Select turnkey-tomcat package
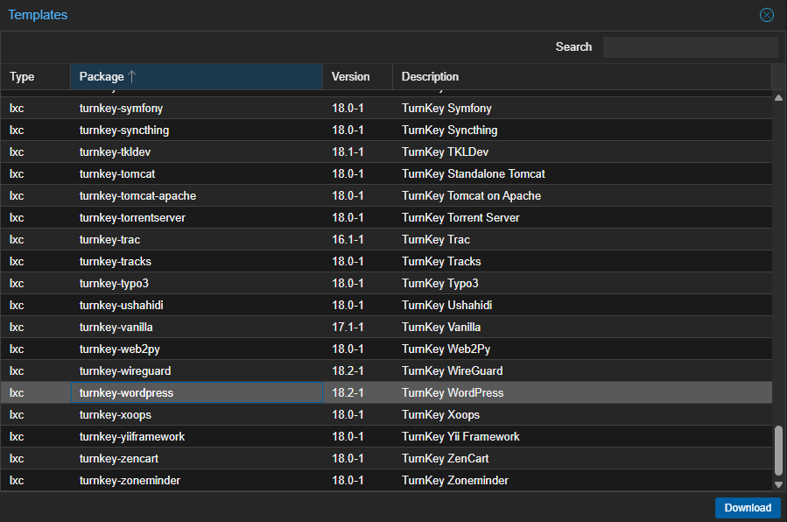The width and height of the screenshot is (787, 522). pos(117,174)
